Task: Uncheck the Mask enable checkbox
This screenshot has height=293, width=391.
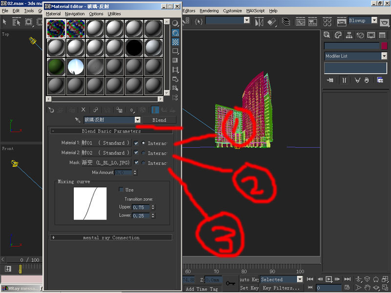Action: (x=136, y=162)
